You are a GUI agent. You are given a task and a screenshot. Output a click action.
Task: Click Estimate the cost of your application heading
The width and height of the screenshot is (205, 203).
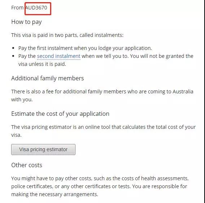point(60,114)
